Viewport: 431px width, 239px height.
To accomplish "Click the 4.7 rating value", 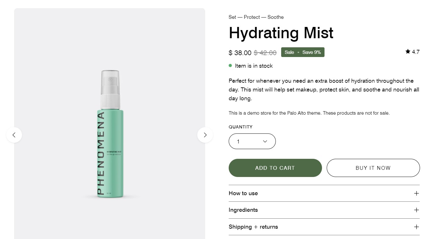I will pyautogui.click(x=416, y=52).
